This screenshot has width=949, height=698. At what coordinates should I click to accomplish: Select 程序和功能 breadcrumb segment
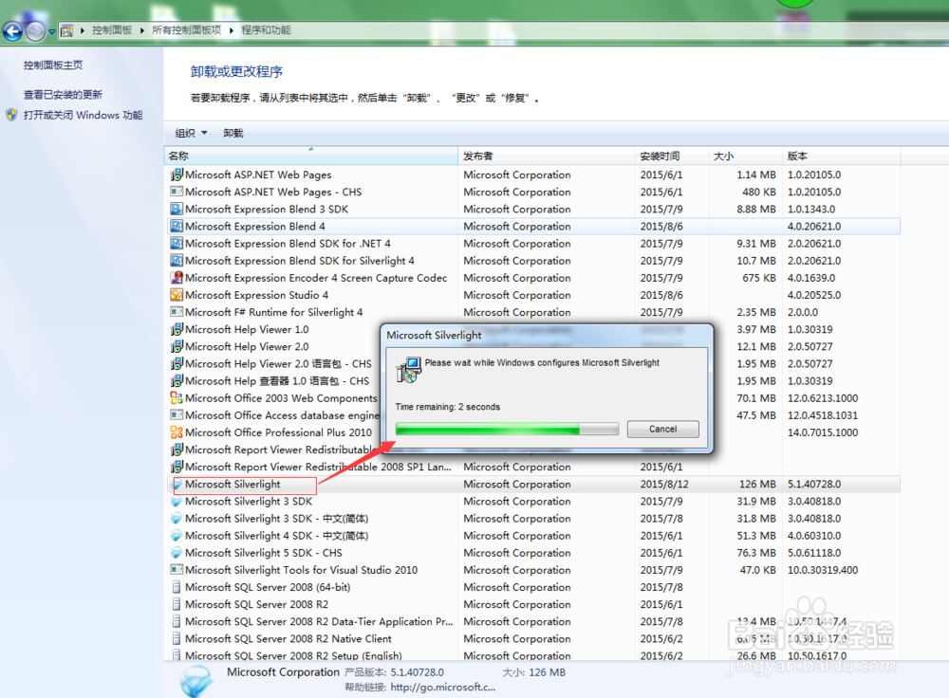(266, 30)
